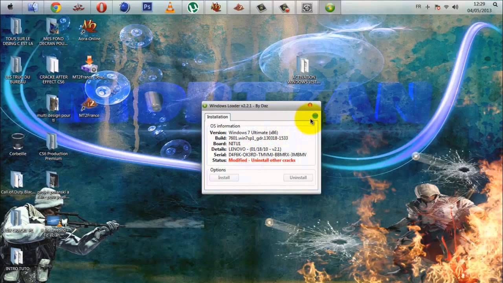Viewport: 503px width, 283px height.
Task: Click the LENOVO details text
Action: pyautogui.click(x=255, y=149)
